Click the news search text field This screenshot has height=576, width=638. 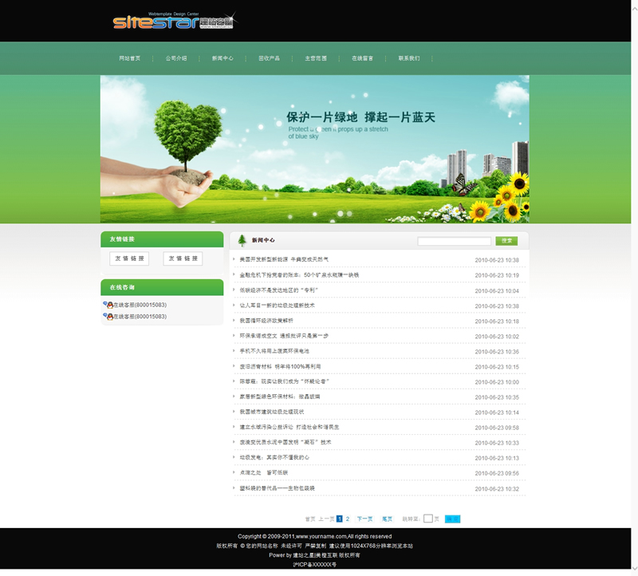click(x=454, y=241)
